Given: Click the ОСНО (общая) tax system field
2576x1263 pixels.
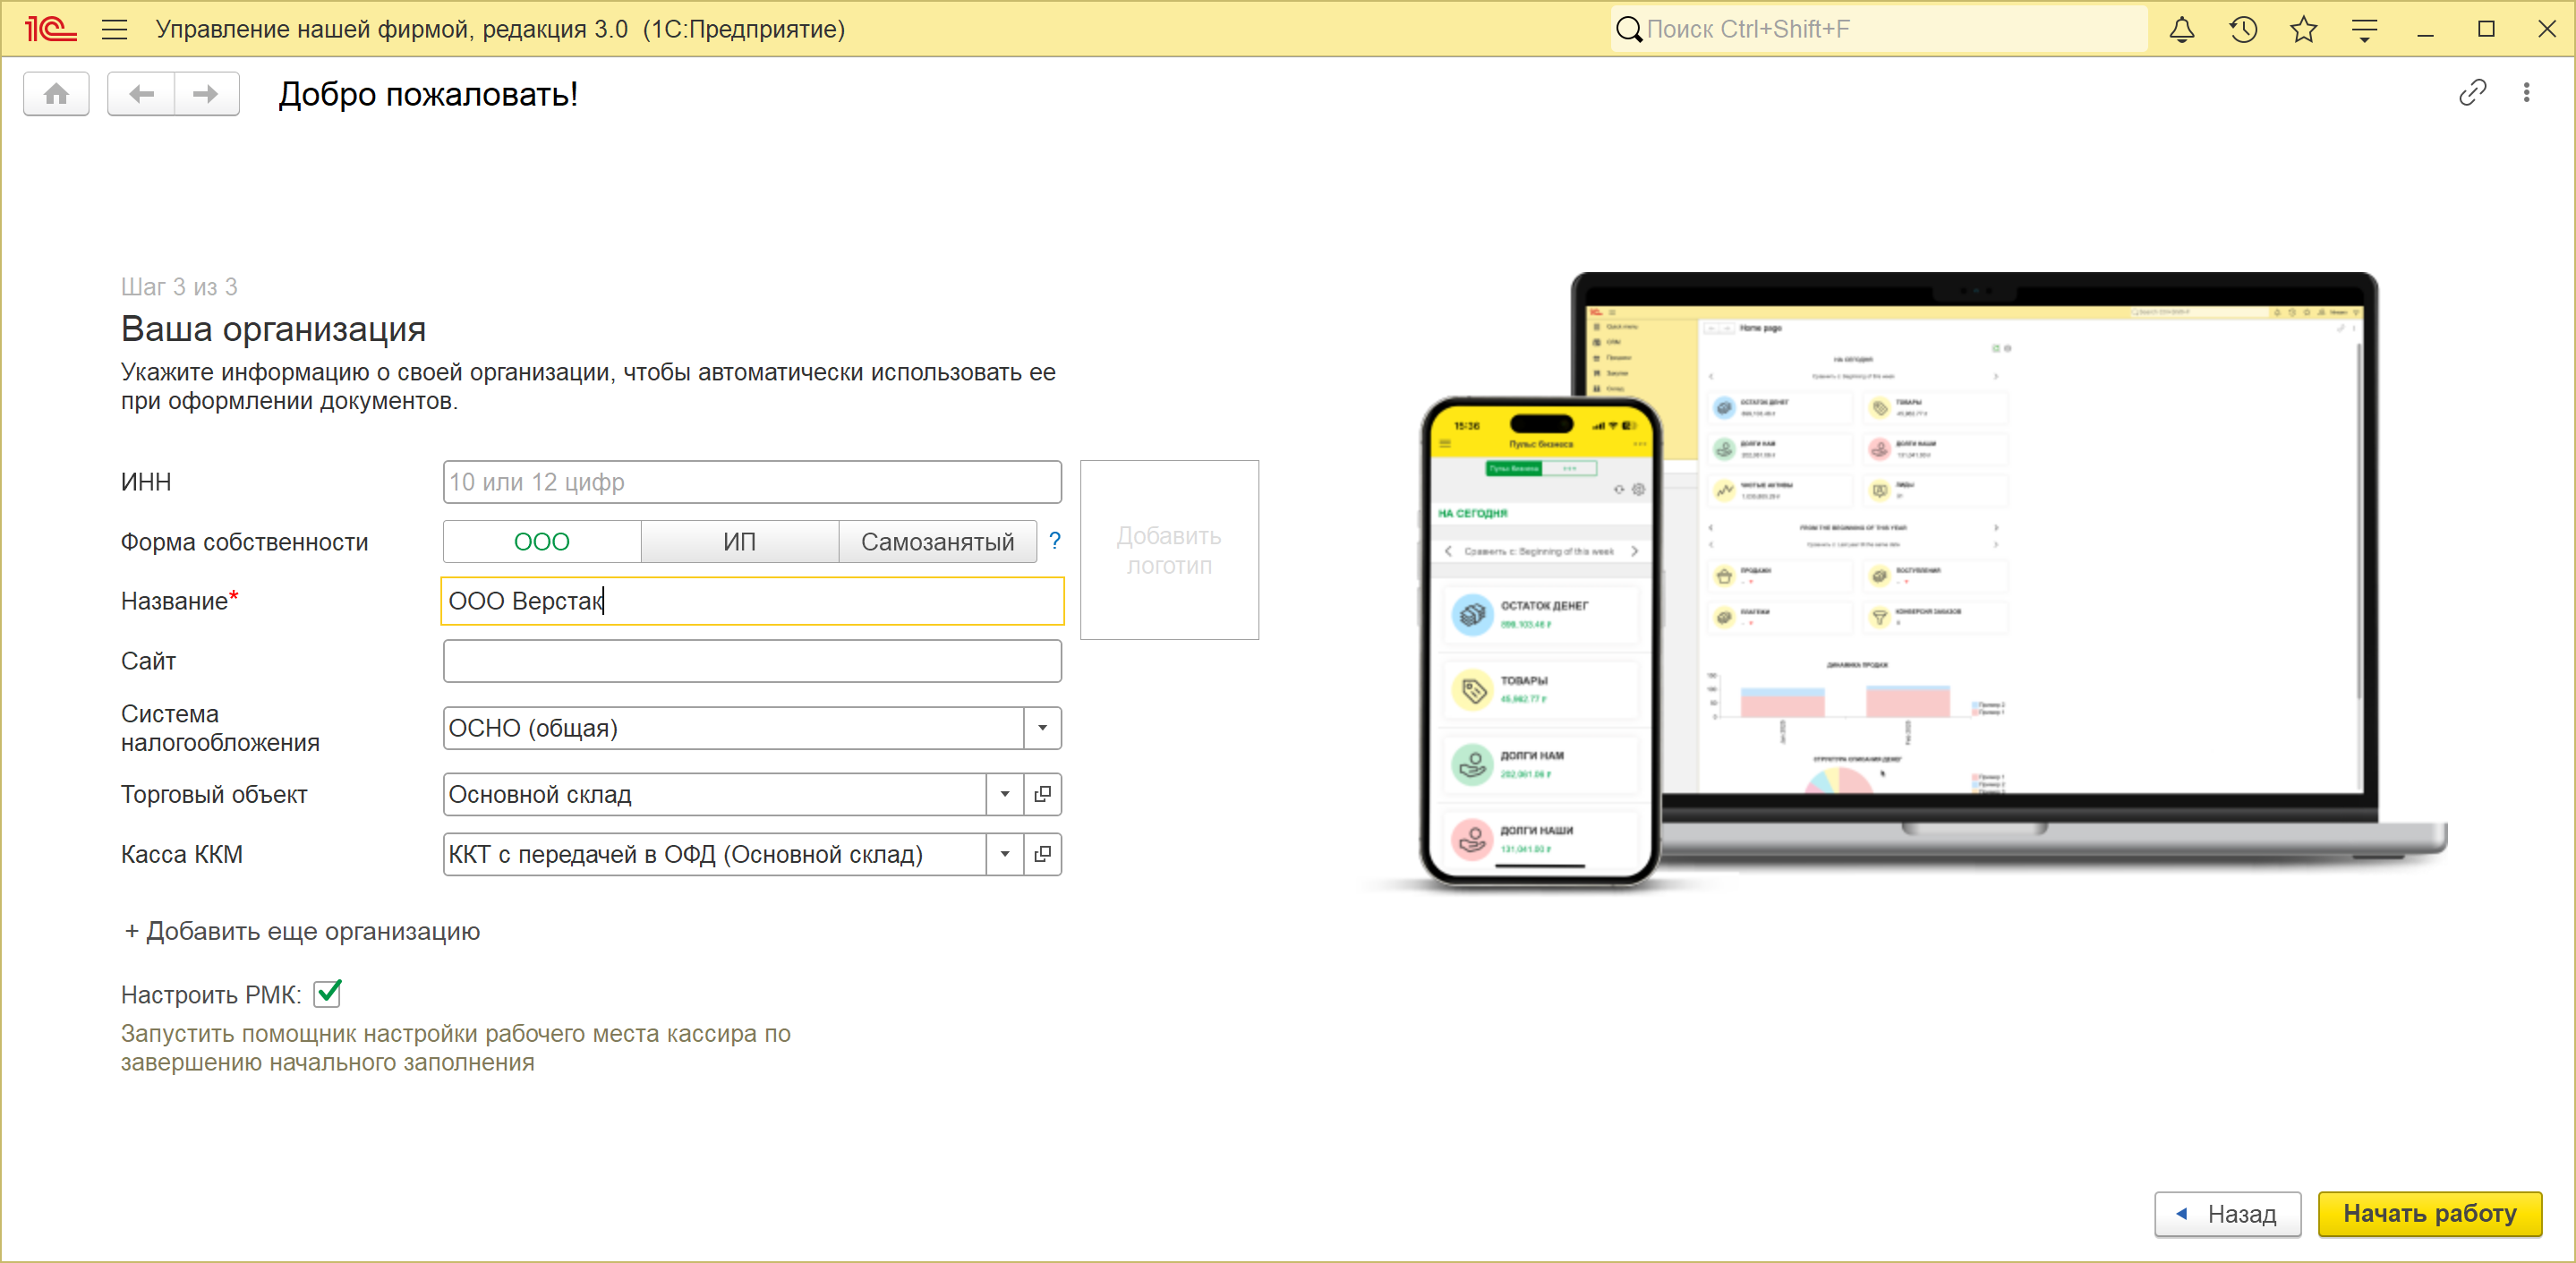Looking at the screenshot, I should [733, 728].
